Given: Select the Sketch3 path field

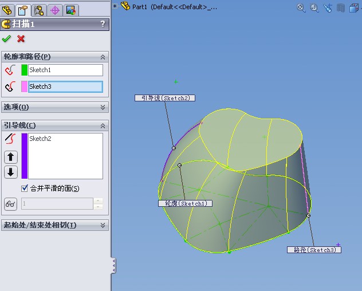Looking at the screenshot, I should [x=65, y=86].
